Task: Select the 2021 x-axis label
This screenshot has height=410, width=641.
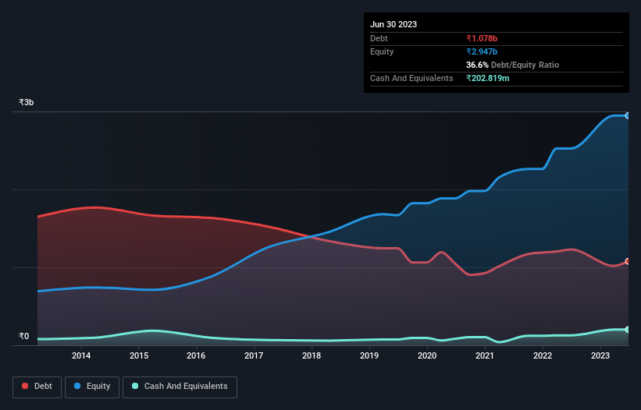Action: pos(485,355)
